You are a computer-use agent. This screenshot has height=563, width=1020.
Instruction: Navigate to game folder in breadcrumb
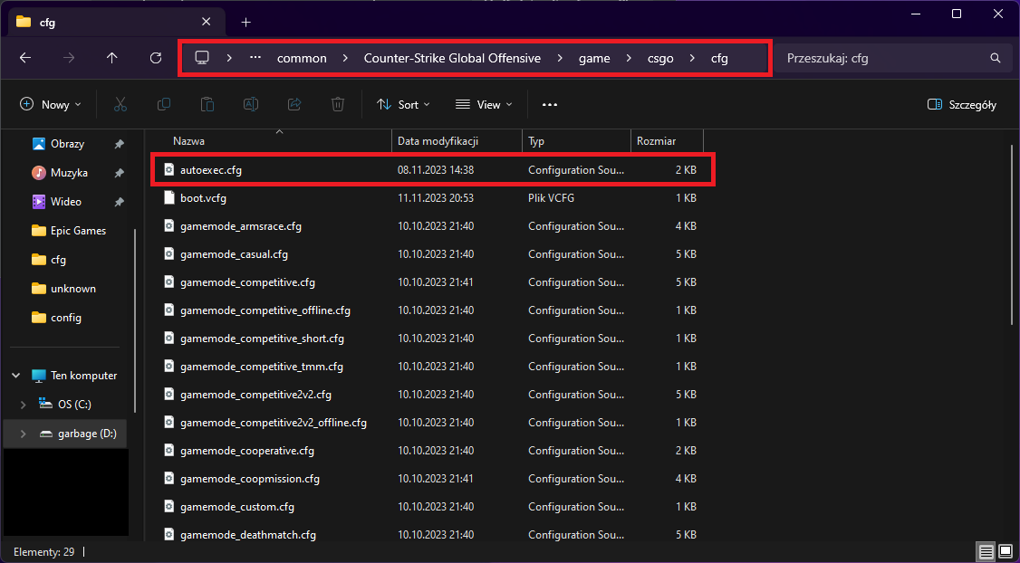[x=594, y=59]
